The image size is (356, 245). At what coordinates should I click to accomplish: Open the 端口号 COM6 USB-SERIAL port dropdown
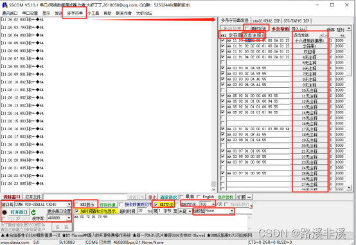69,205
